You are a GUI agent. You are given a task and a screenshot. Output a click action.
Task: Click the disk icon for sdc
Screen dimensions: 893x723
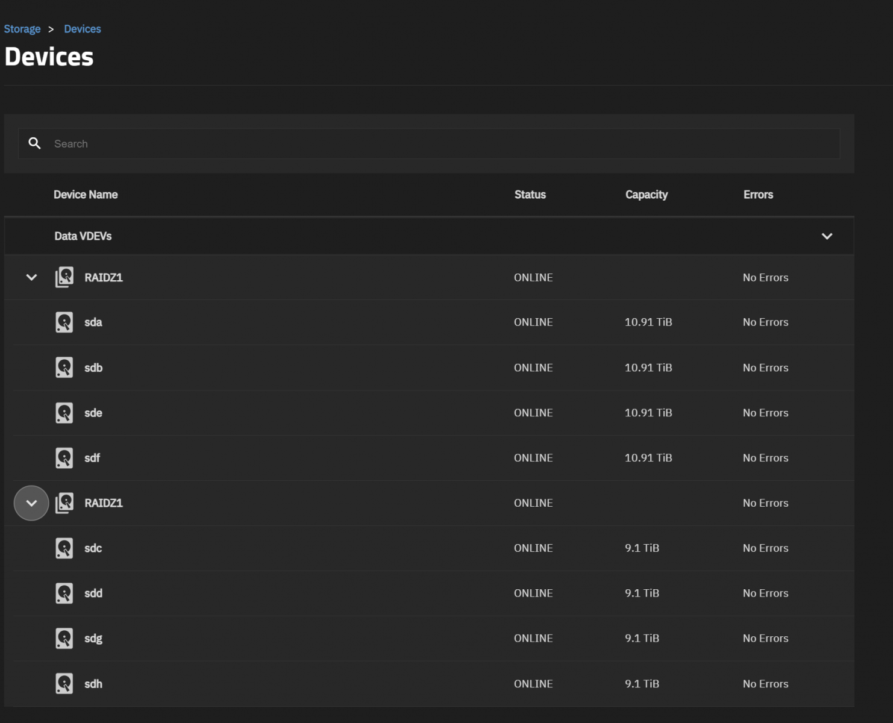tap(64, 548)
